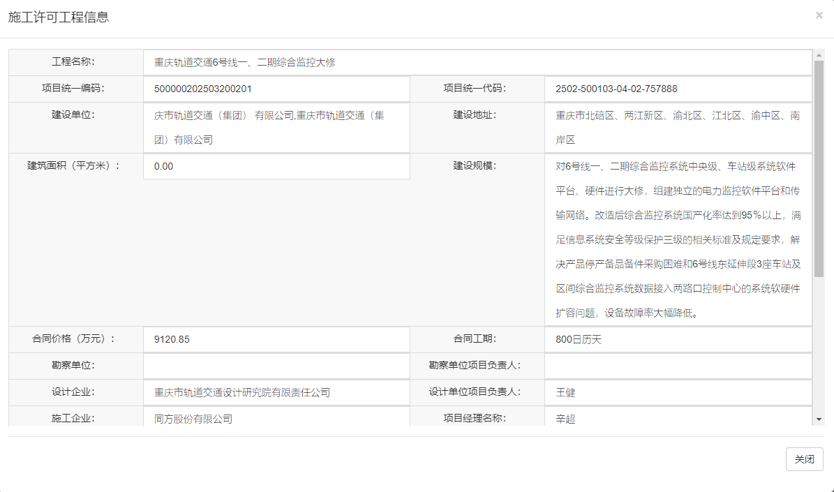Select the 建设单位 company name cell

click(x=276, y=128)
